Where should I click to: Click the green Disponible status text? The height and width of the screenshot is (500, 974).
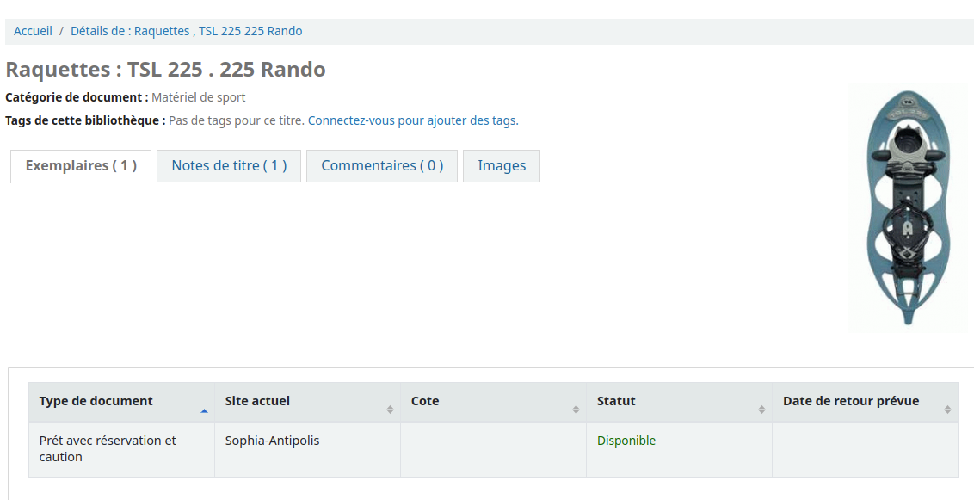tap(626, 441)
